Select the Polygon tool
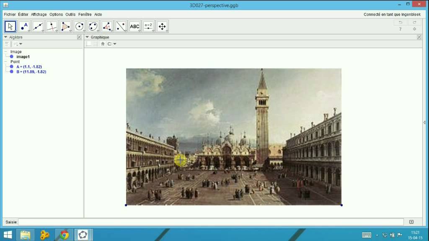429x241 pixels. (x=65, y=26)
